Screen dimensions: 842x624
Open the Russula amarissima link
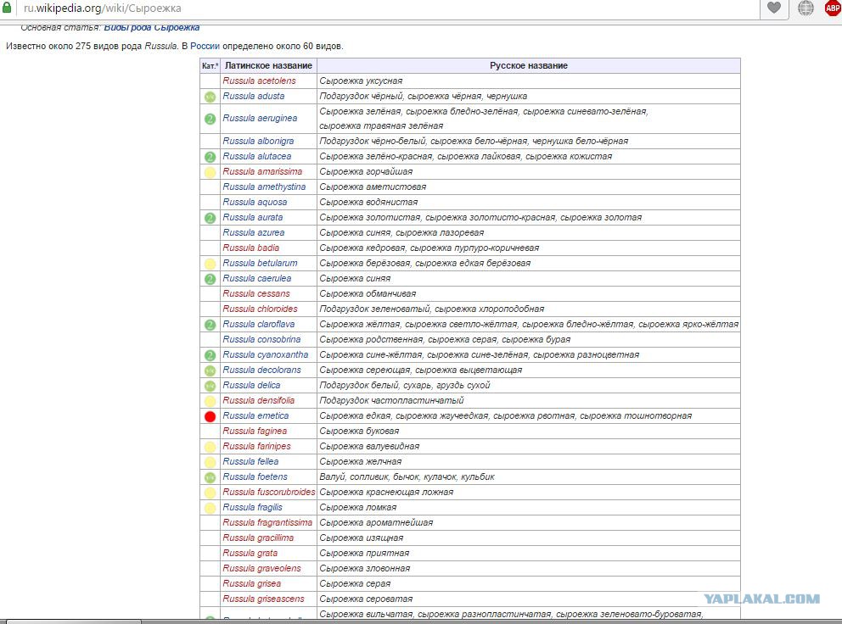(262, 172)
